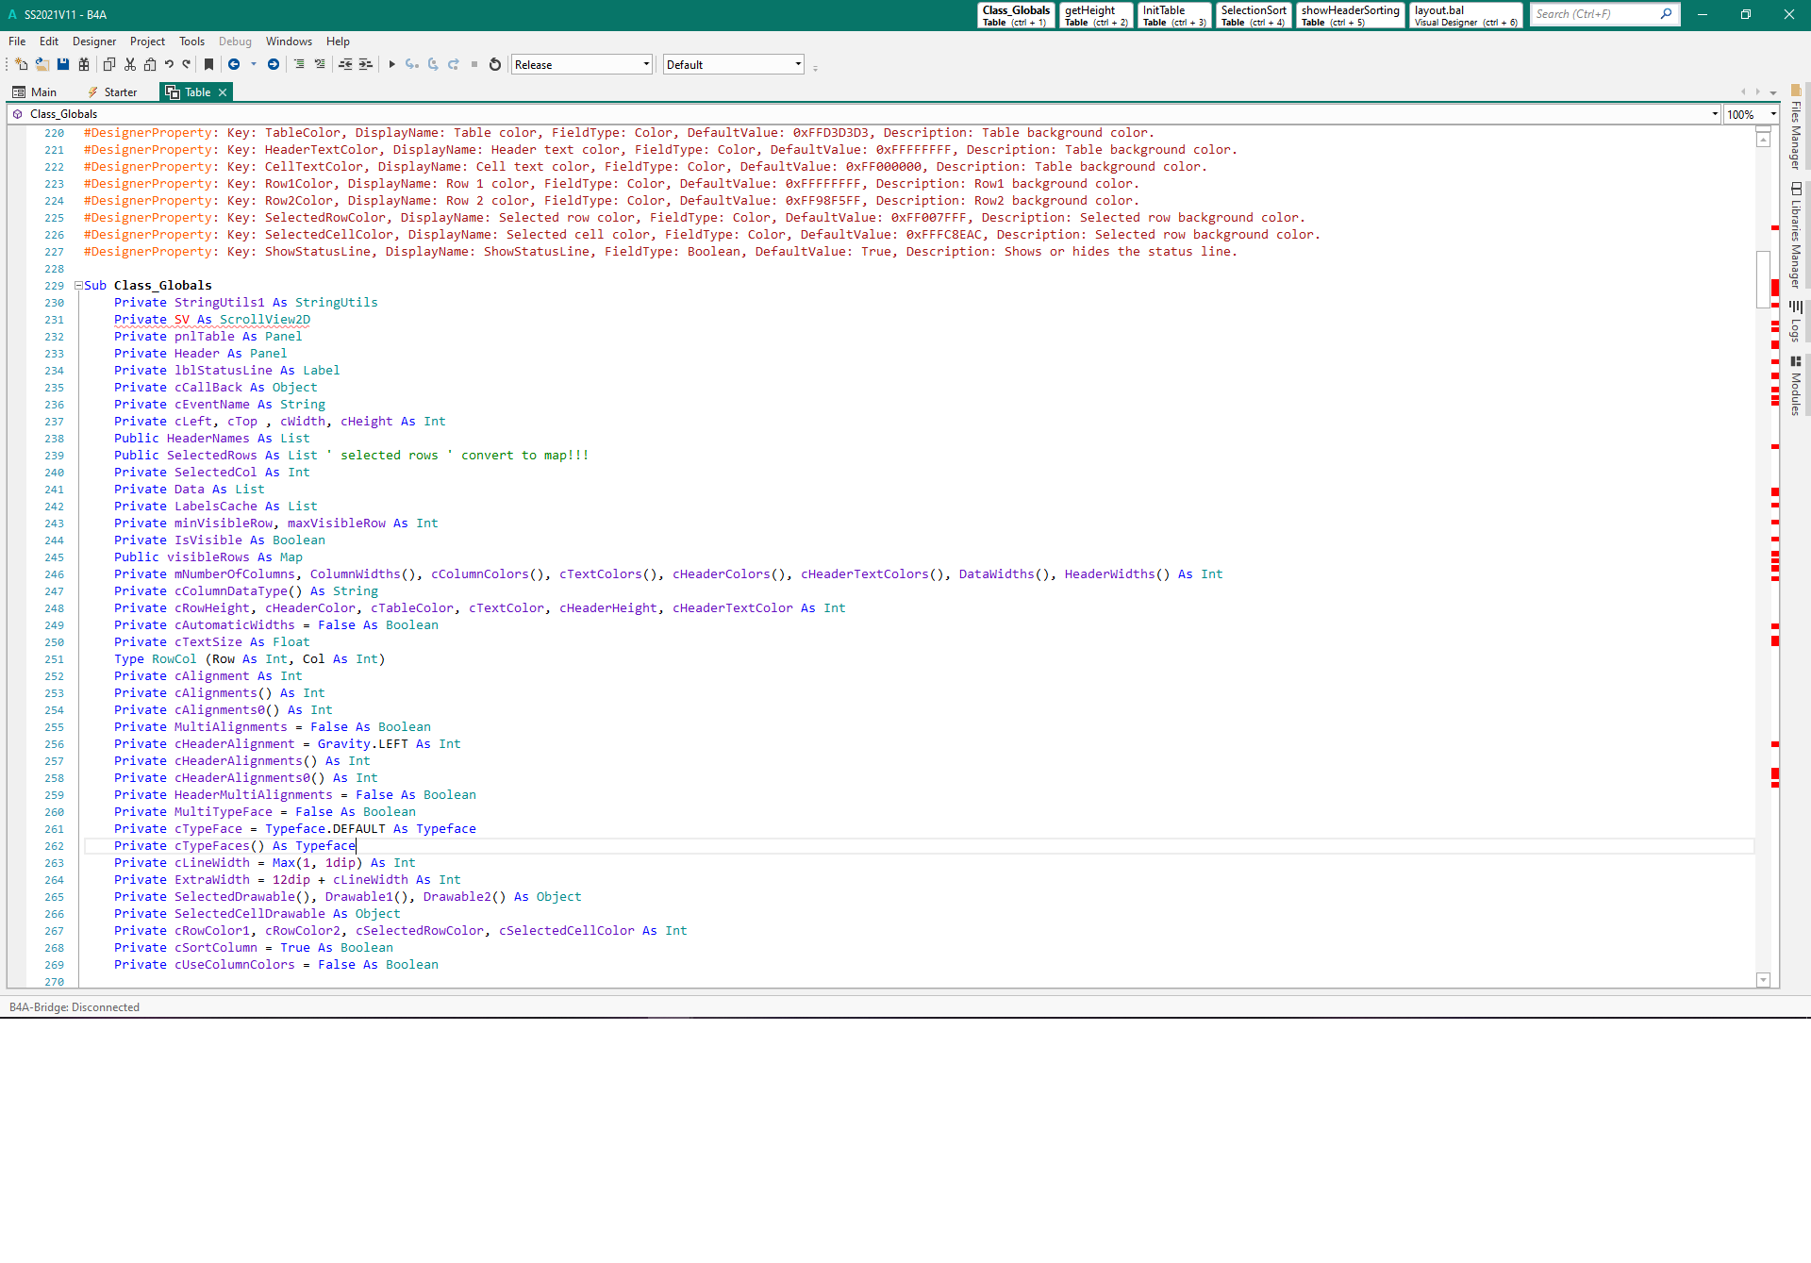Open layout.bal in Visual Designer
The height and width of the screenshot is (1263, 1811).
[1466, 15]
